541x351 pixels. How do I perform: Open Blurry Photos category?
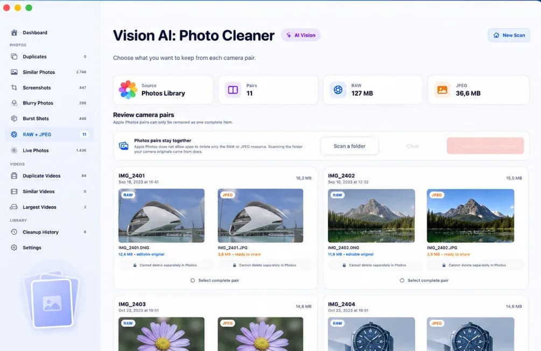click(x=48, y=103)
